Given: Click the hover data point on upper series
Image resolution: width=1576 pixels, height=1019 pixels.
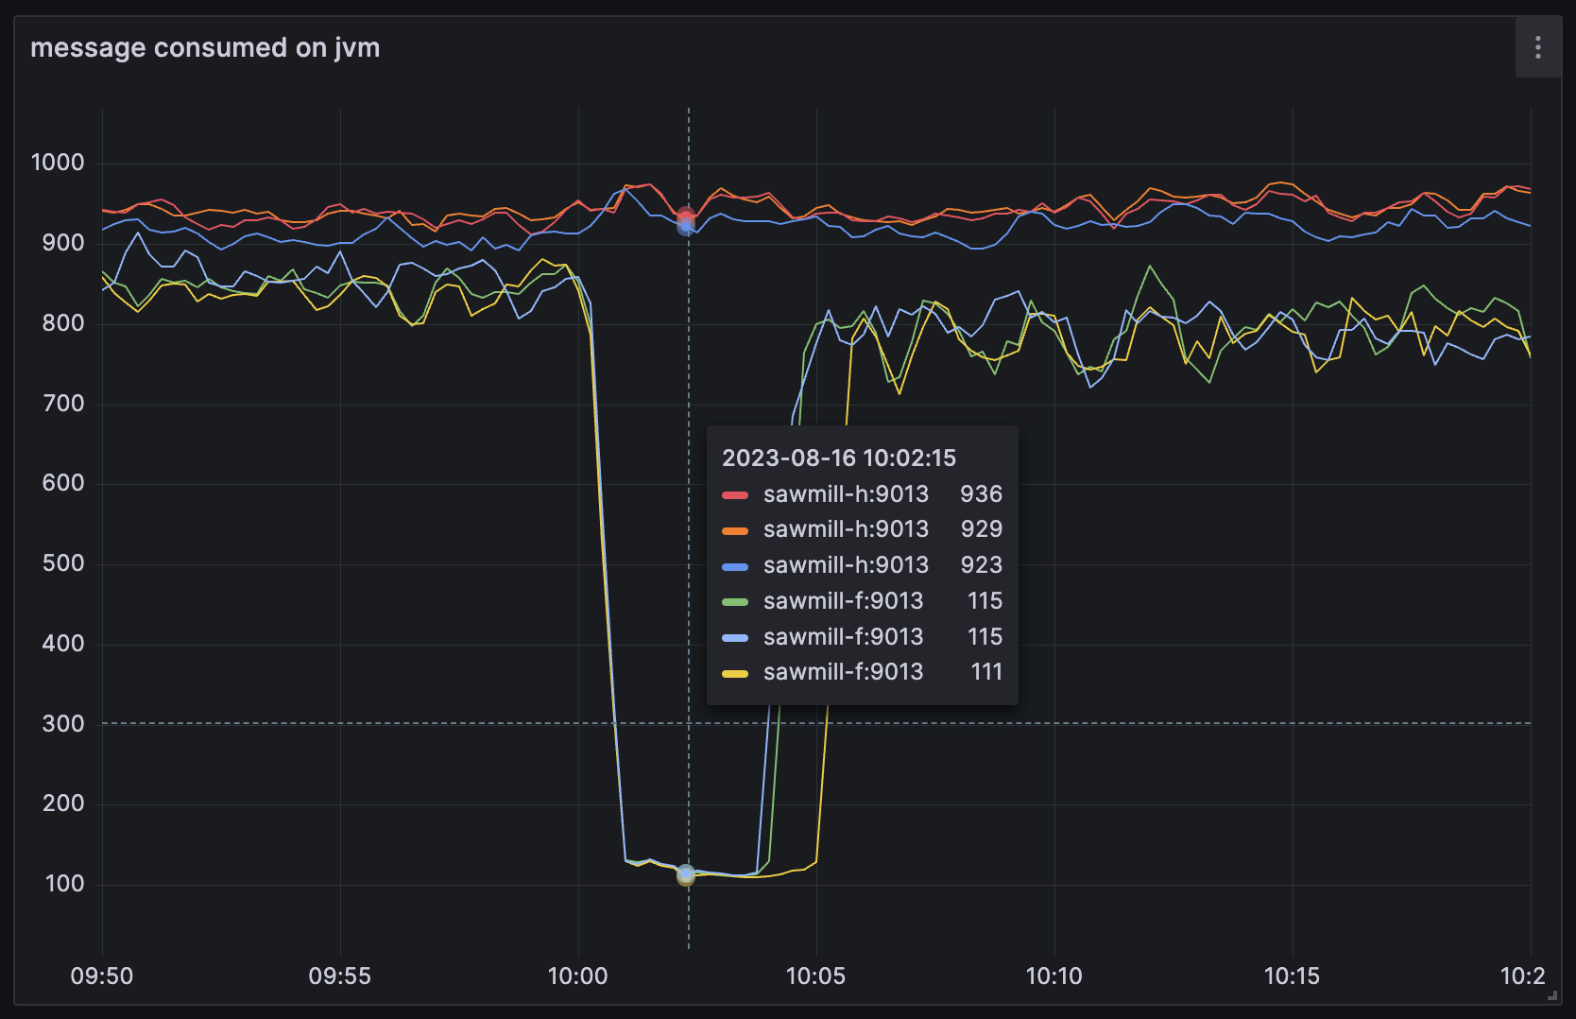Looking at the screenshot, I should click(687, 220).
